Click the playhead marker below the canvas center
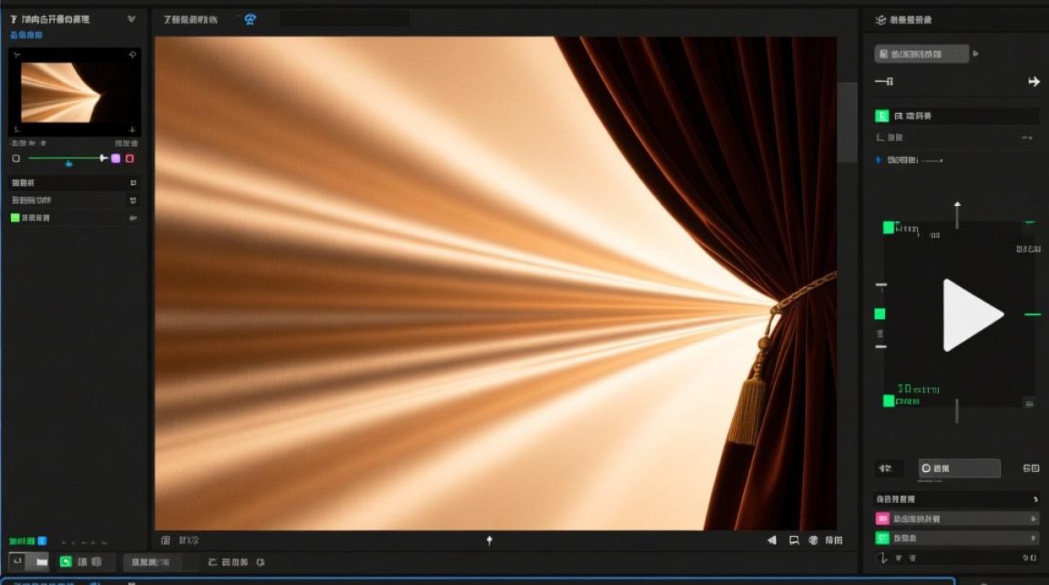Screen dimensions: 1049x585 (489, 540)
